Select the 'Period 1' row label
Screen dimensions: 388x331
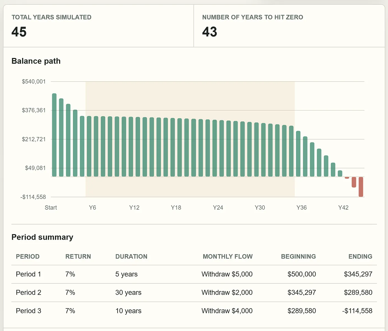tap(29, 274)
